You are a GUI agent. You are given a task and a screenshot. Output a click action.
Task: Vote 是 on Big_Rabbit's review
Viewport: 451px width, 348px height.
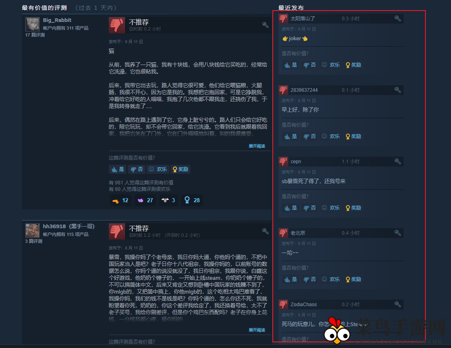(118, 169)
